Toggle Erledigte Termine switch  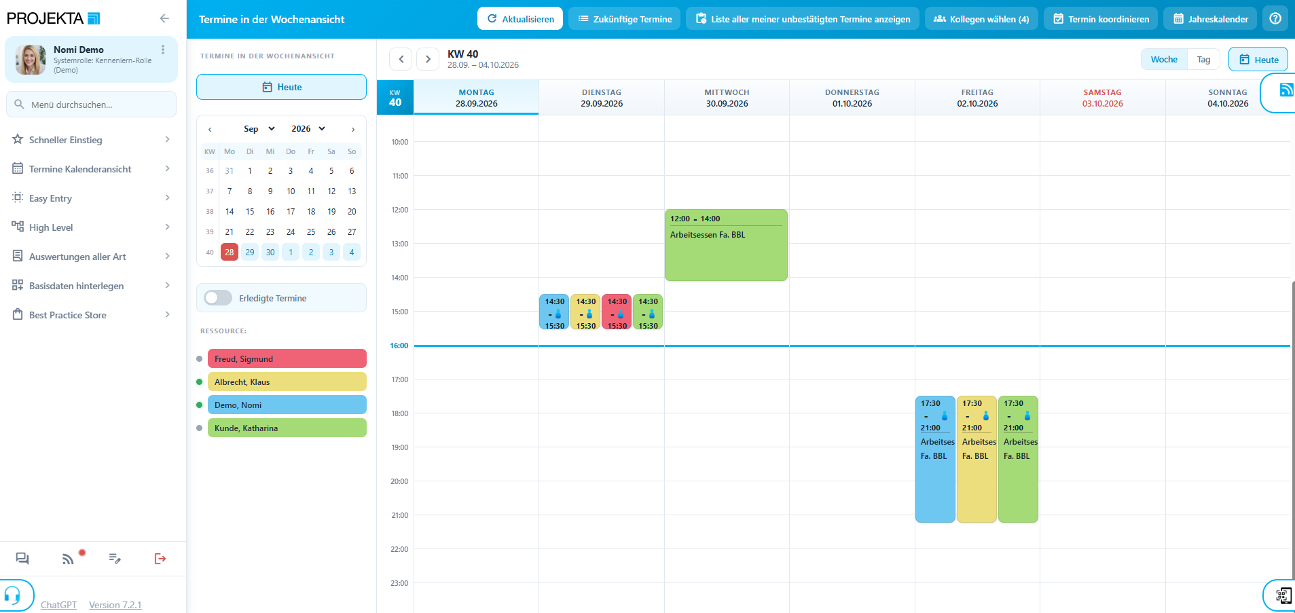point(218,298)
